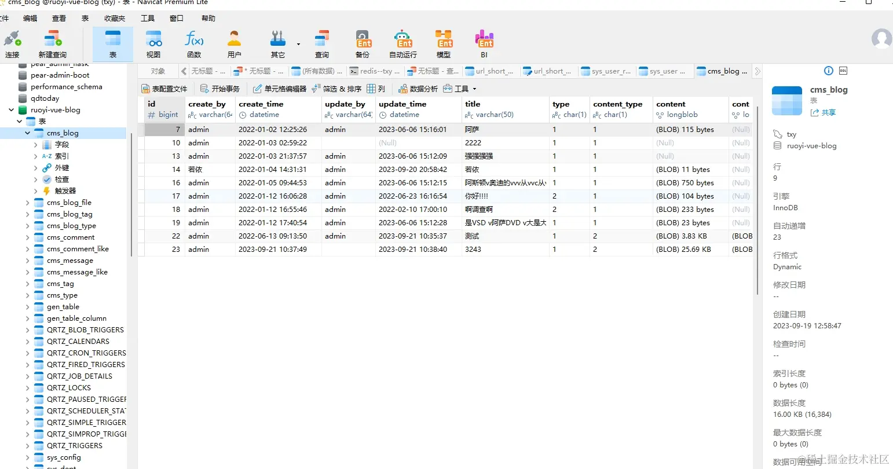893x469 pixels.
Task: Switch to the redis--txy tab
Action: click(375, 71)
